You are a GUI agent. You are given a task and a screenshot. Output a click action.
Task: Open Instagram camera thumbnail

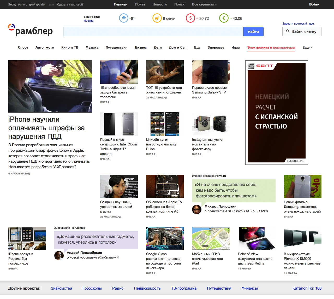211,124
